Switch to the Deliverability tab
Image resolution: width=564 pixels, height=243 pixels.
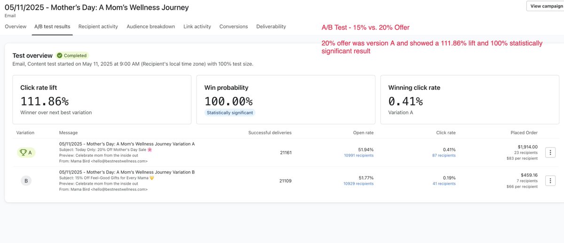coord(271,27)
